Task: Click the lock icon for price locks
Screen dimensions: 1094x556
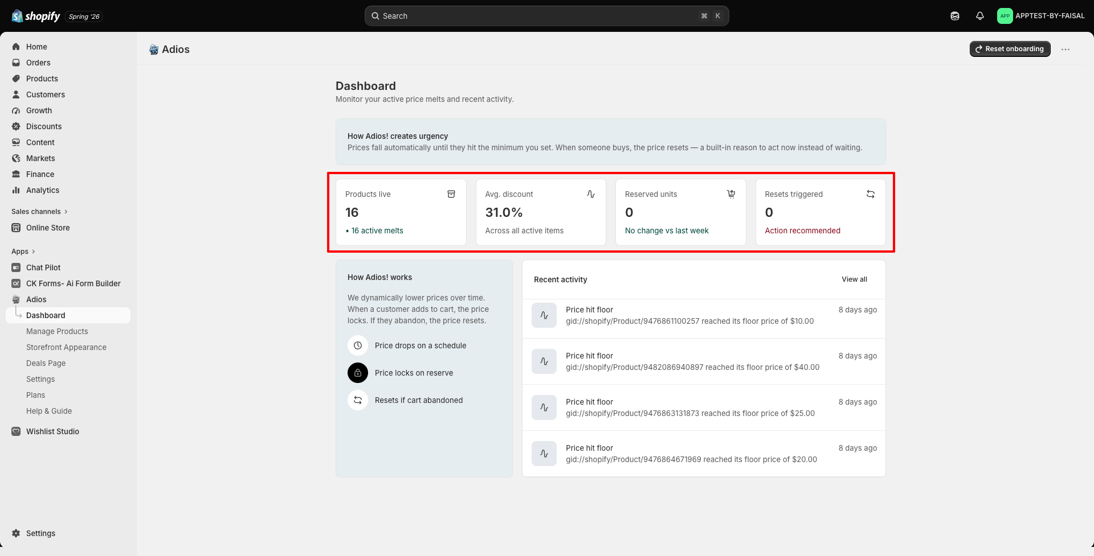Action: coord(358,373)
